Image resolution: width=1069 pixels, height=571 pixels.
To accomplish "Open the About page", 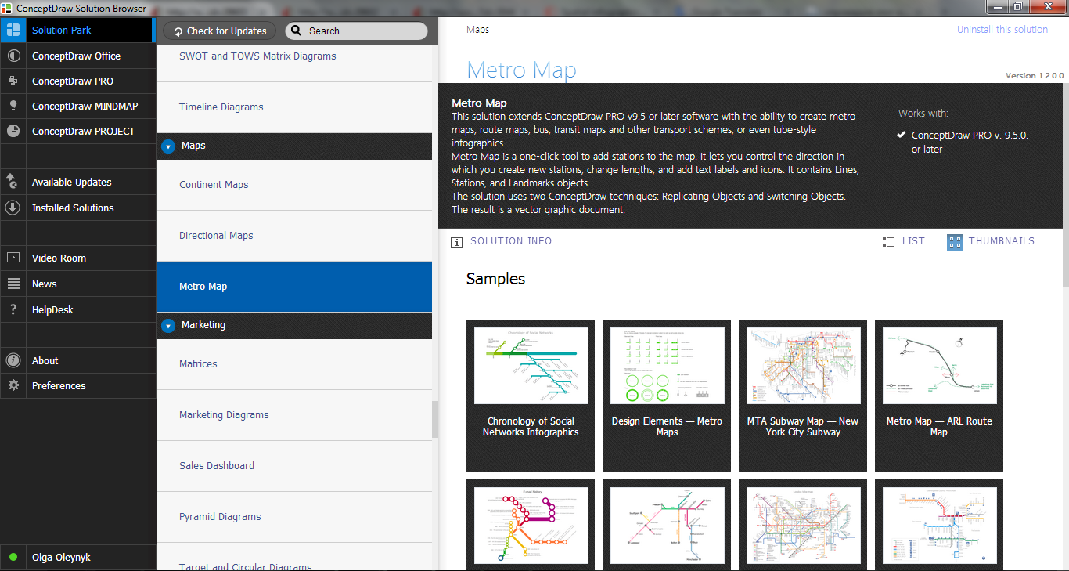I will 77,361.
